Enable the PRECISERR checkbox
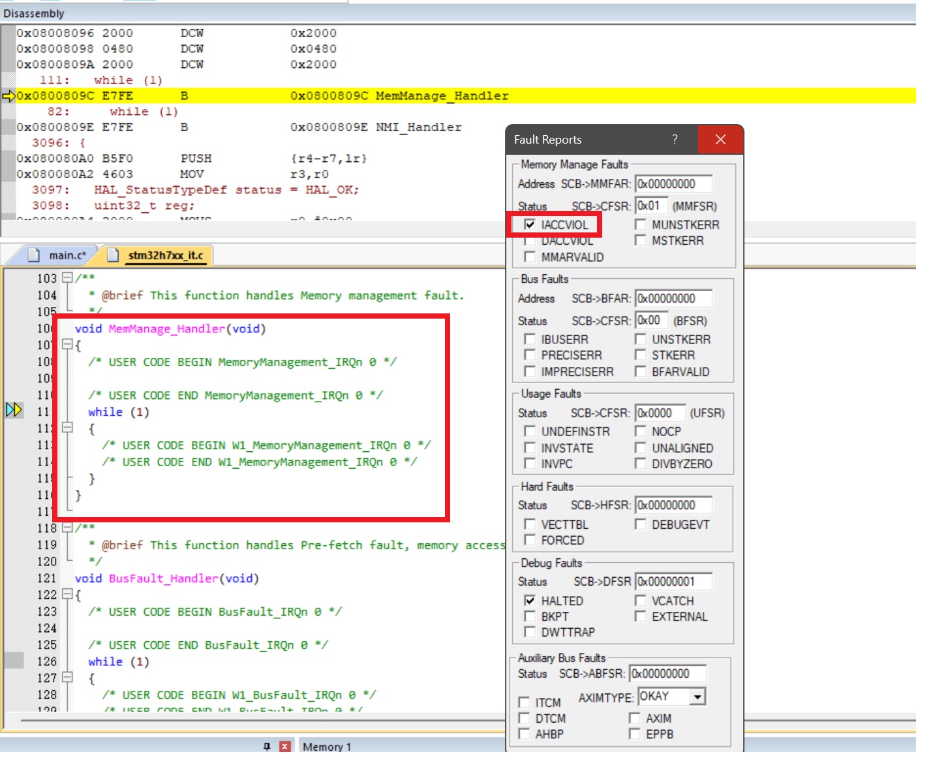Image resolution: width=946 pixels, height=760 pixels. pos(530,355)
